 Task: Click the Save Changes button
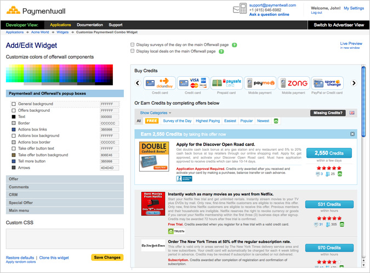[x=107, y=258]
